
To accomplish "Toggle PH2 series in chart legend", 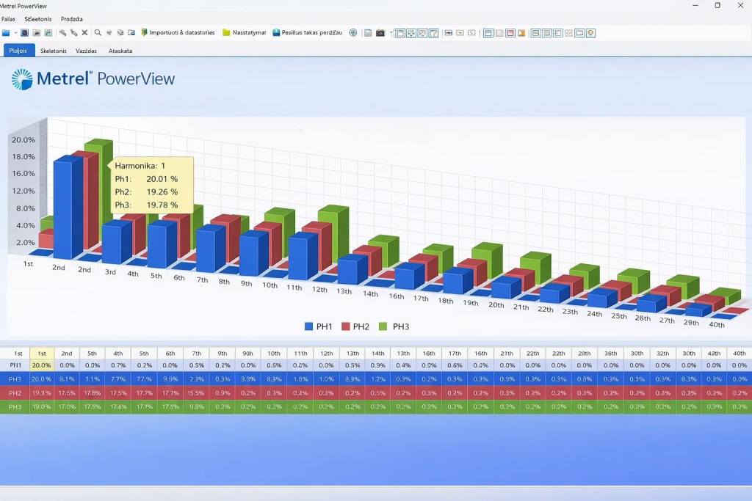I will pyautogui.click(x=355, y=326).
